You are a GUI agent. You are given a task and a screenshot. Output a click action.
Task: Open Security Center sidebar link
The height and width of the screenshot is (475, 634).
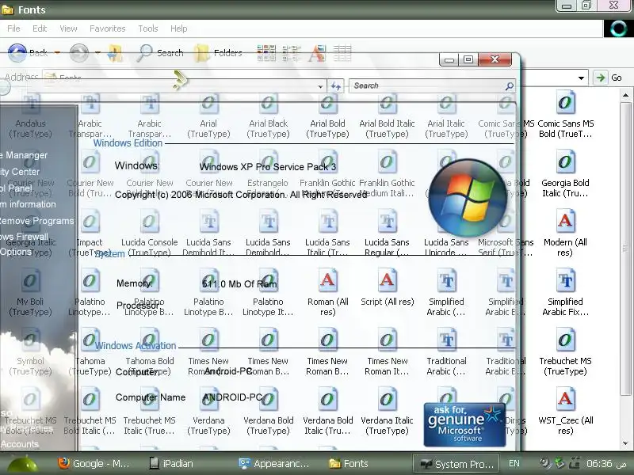[x=20, y=172]
